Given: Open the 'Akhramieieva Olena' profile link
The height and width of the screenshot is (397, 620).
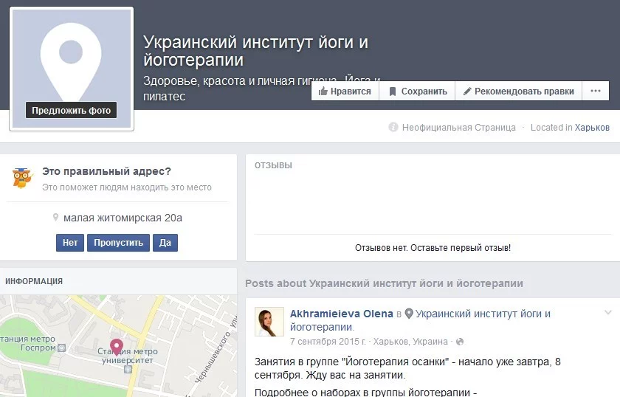Looking at the screenshot, I should (x=342, y=314).
